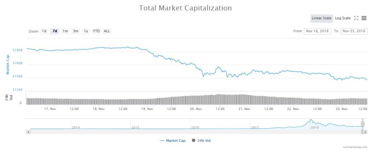Click the navigator range handle
The height and width of the screenshot is (157, 377).
tap(363, 124)
